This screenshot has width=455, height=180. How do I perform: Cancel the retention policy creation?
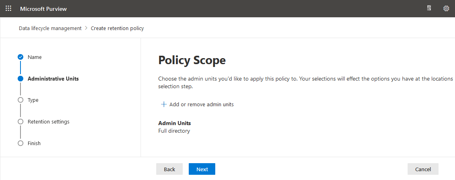click(423, 169)
